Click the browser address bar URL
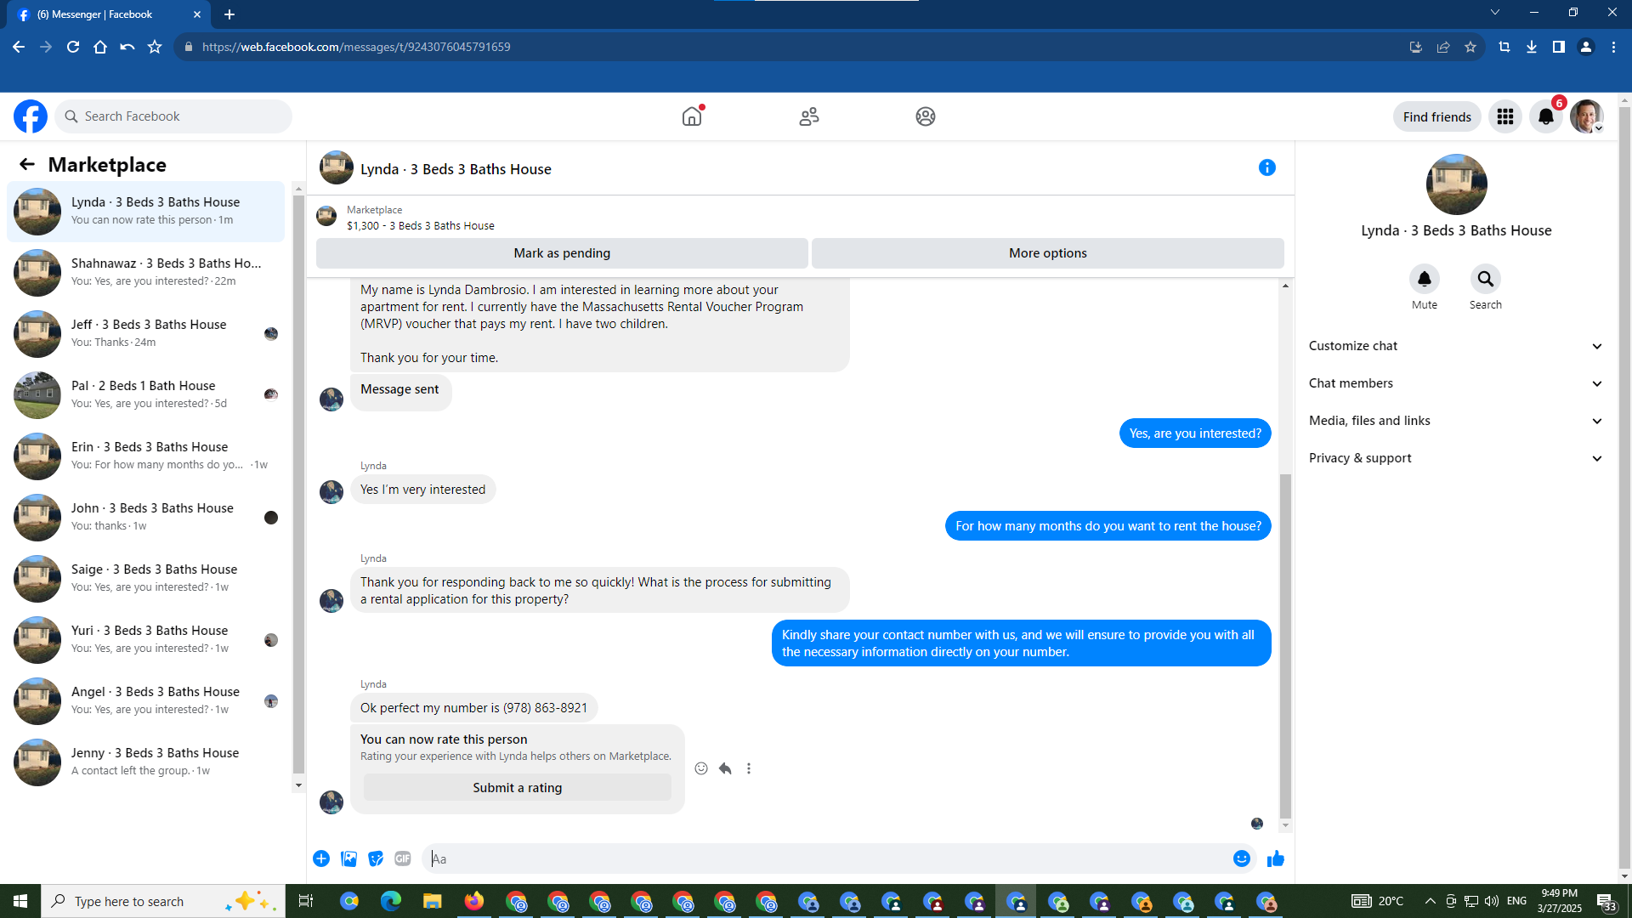This screenshot has height=918, width=1632. (356, 47)
